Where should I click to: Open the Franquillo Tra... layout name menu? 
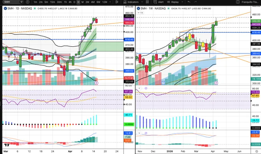pyautogui.click(x=250, y=2)
